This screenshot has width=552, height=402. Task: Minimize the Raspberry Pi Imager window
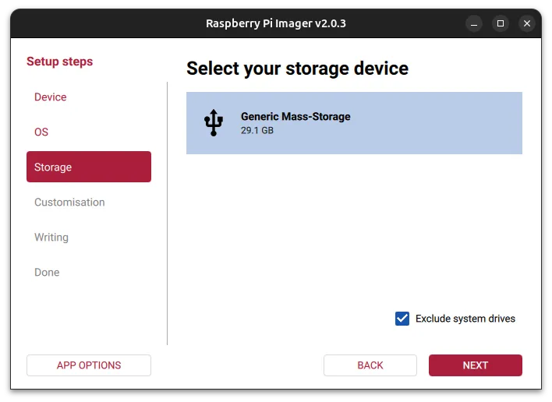(x=474, y=23)
